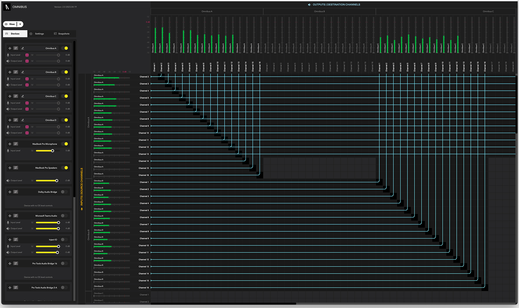Enable the Inject IO toggle
Image resolution: width=519 pixels, height=308 pixels.
pos(64,240)
